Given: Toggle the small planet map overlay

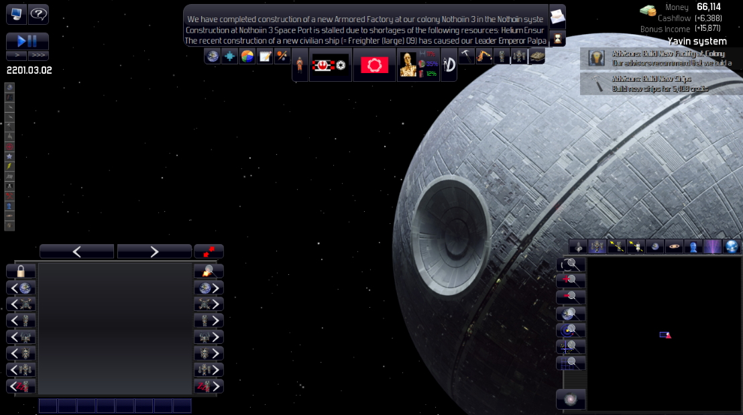Looking at the screenshot, I should pyautogui.click(x=655, y=246).
